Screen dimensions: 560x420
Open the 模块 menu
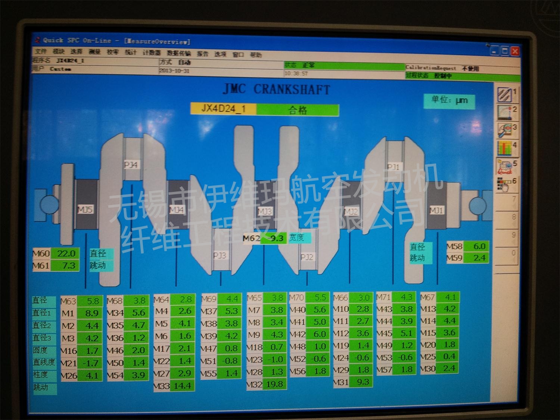click(x=58, y=52)
